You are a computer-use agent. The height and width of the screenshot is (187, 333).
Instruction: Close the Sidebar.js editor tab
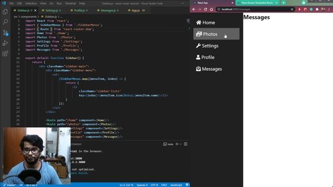click(35, 10)
